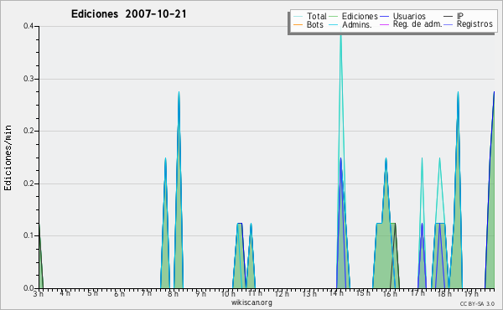The image size is (503, 310).
Task: Click the "3 h" x-axis label
Action: 39,293
